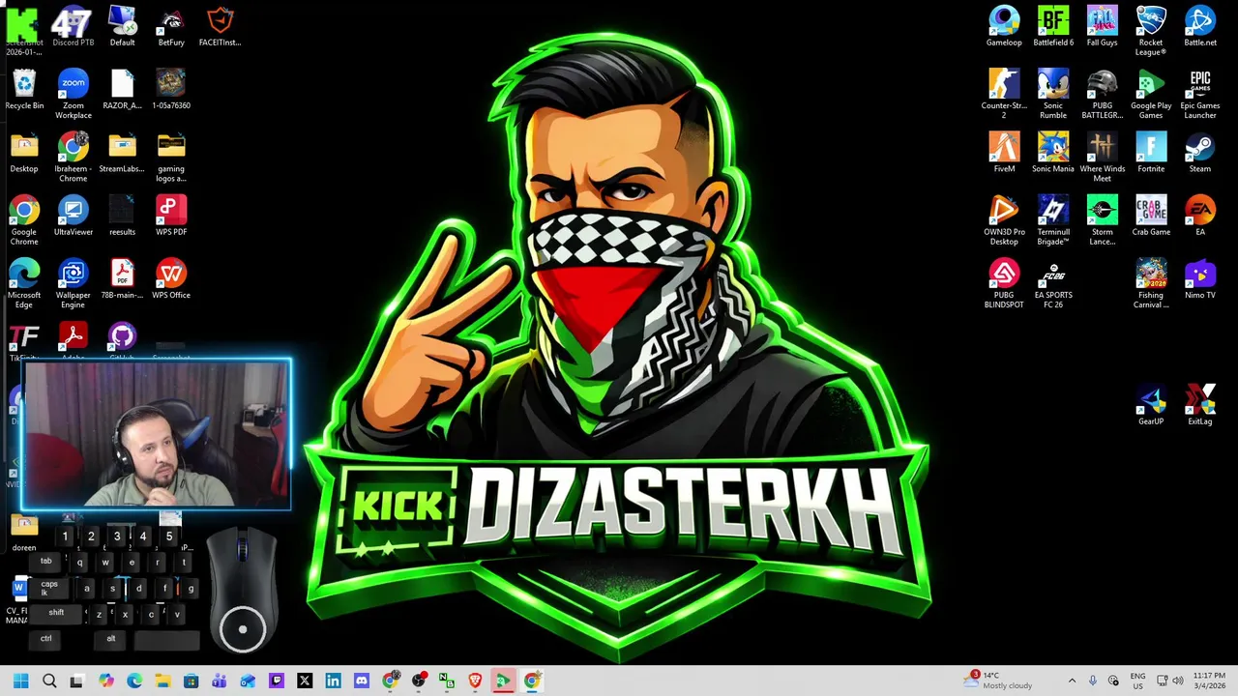Open the Discord PTB desktop shortcut
This screenshot has width=1238, height=696.
pos(73,26)
